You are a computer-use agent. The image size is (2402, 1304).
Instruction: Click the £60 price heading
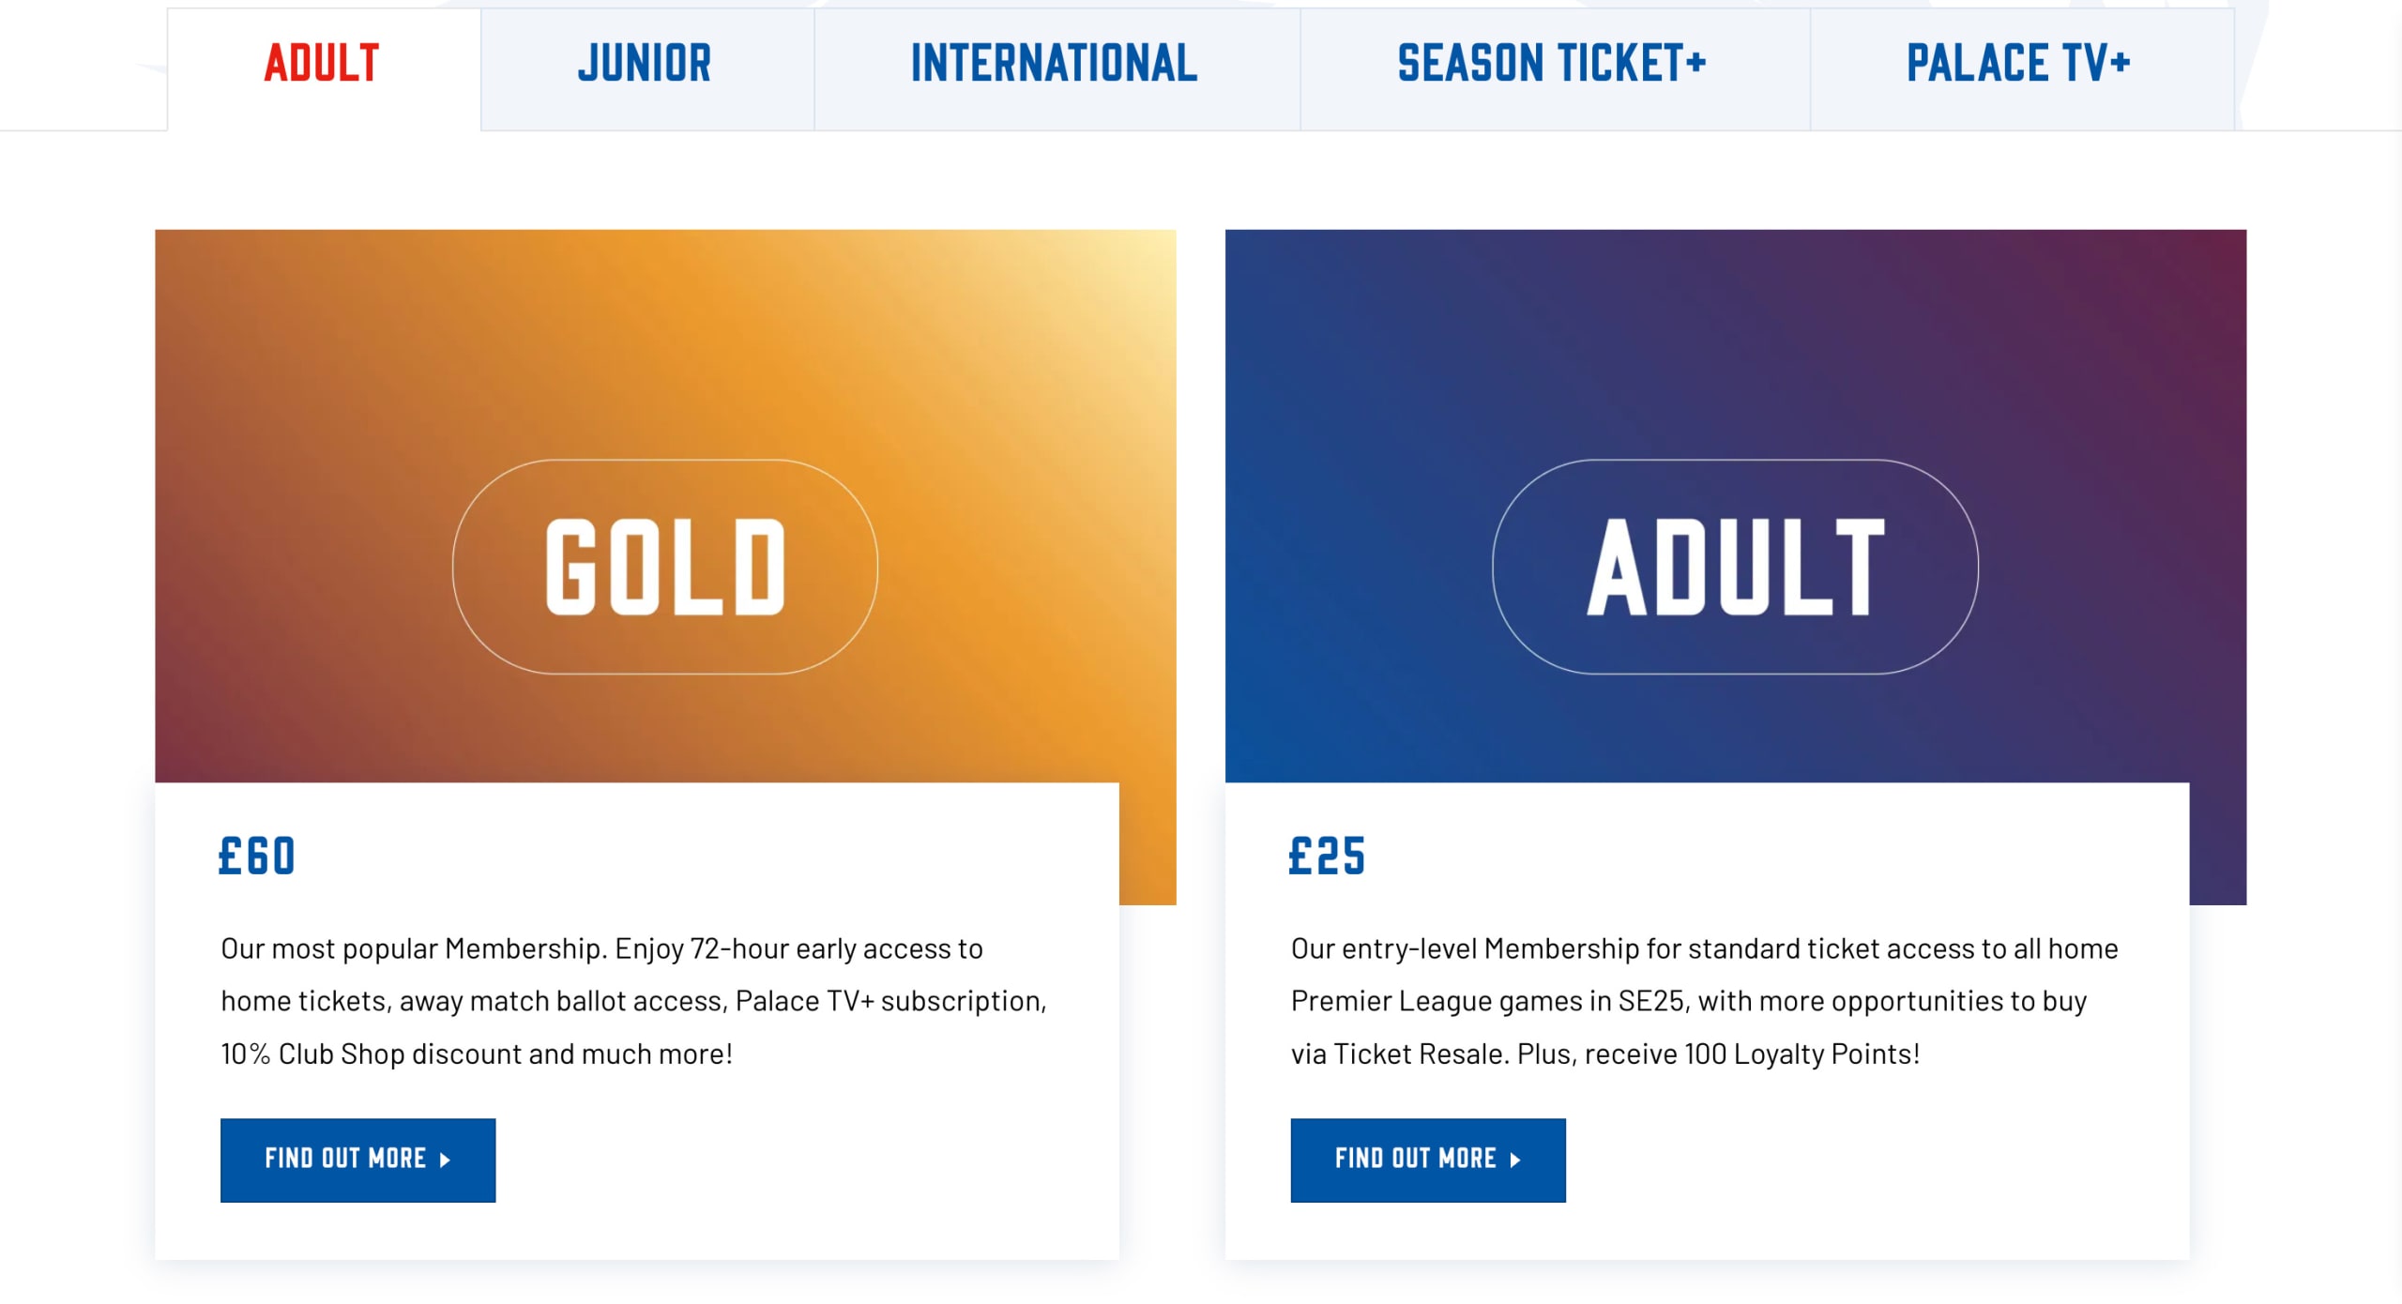(257, 857)
